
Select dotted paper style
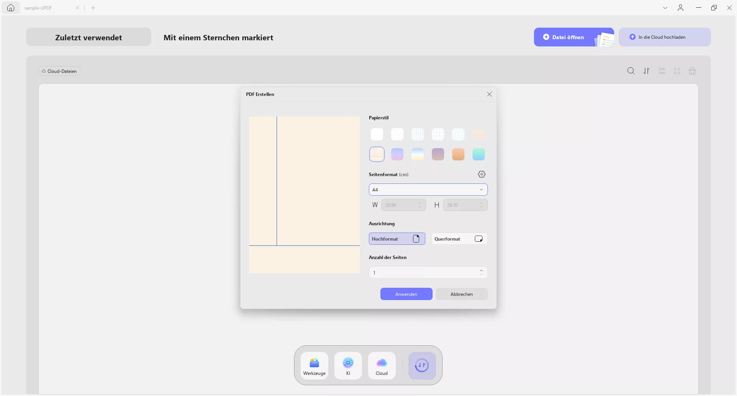click(397, 134)
